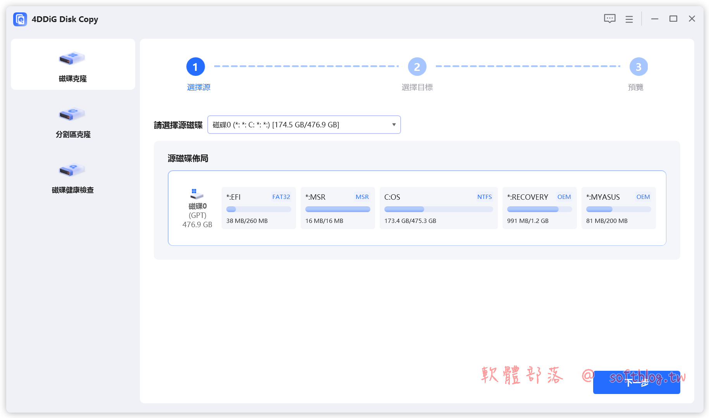709x418 pixels.
Task: Click the 磁碟0 (GPT) 476.9 GB label
Action: [197, 215]
